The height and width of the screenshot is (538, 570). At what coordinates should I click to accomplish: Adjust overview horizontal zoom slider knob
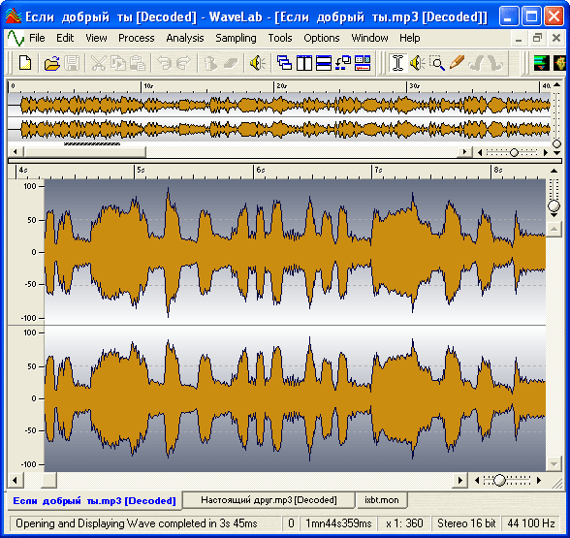514,152
